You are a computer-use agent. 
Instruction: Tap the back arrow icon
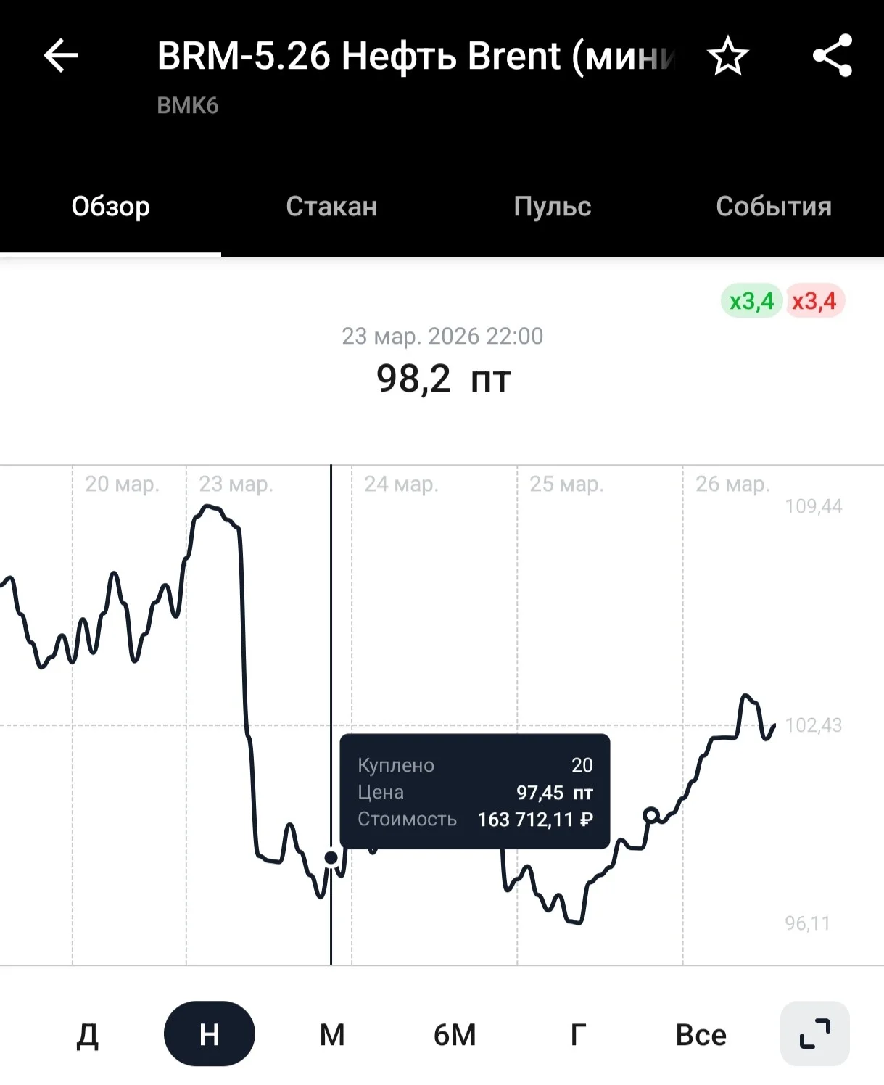click(x=61, y=56)
